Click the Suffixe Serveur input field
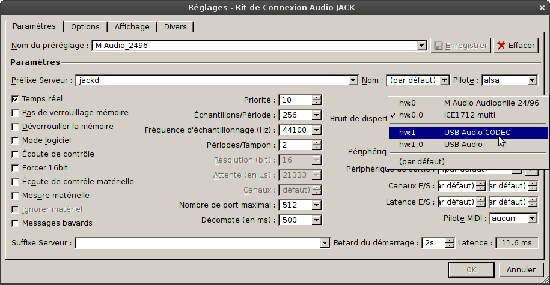Image resolution: width=550 pixels, height=285 pixels. tap(198, 243)
